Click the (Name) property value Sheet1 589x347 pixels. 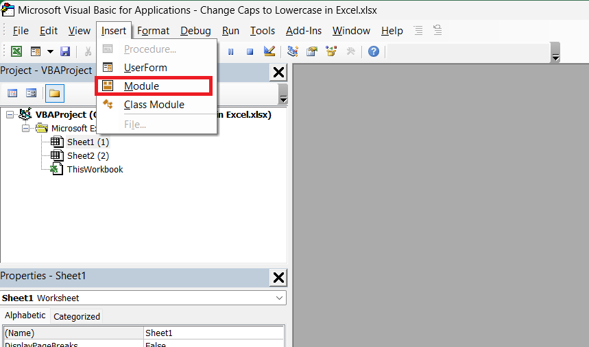tap(214, 333)
